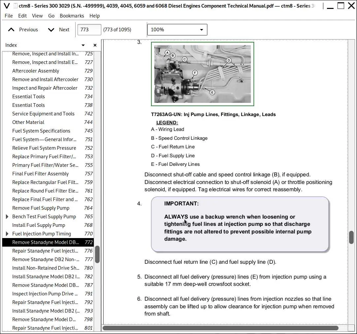Click the T7263AG-UN figure caption text
Image resolution: width=357 pixels, height=334 pixels.
213,114
